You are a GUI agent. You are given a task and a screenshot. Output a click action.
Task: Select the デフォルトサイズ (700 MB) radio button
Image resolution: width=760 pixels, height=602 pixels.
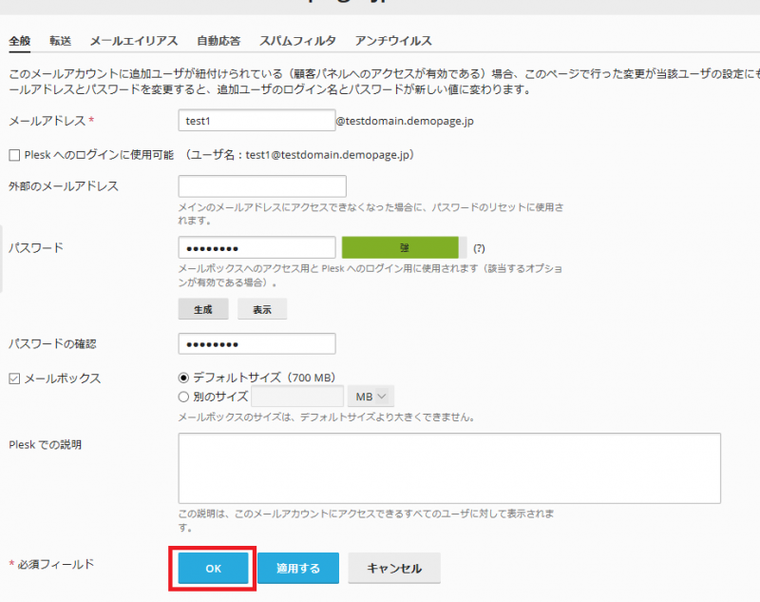click(184, 378)
